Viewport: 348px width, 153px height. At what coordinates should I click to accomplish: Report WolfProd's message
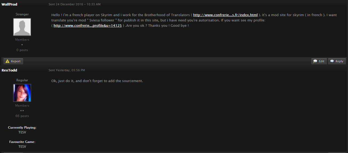click(x=13, y=61)
